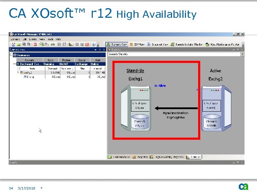Close the Statistics pane

click(x=242, y=49)
